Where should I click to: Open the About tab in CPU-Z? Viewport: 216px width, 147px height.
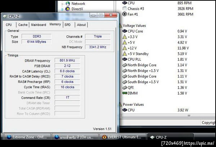coord(81,25)
